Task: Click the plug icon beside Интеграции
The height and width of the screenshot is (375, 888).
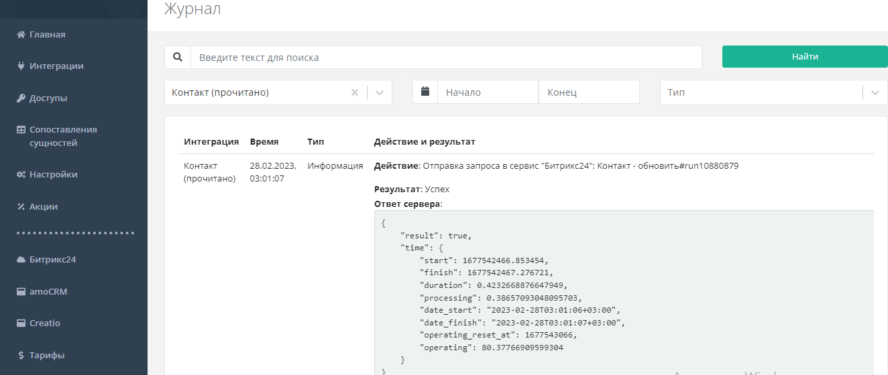Action: [x=21, y=66]
